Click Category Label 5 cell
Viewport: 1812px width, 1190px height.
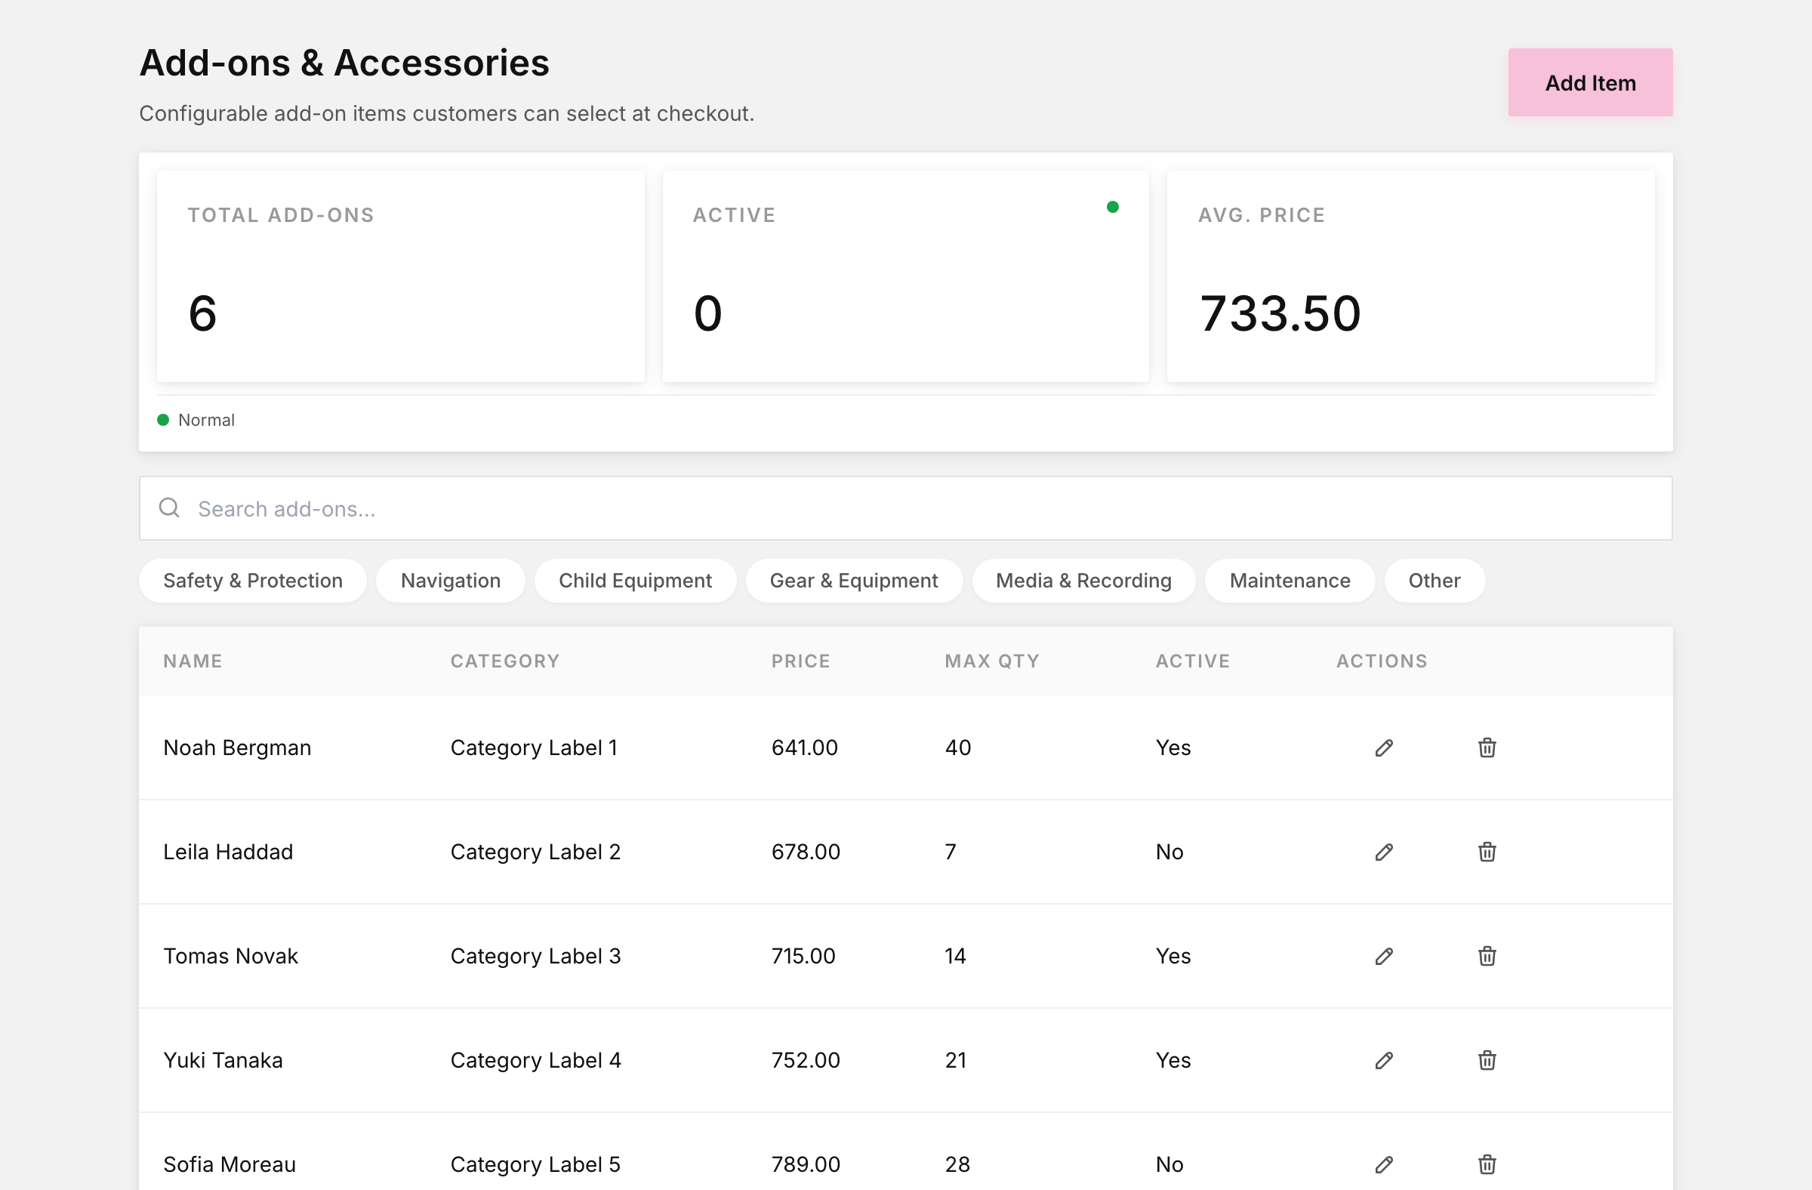point(535,1165)
